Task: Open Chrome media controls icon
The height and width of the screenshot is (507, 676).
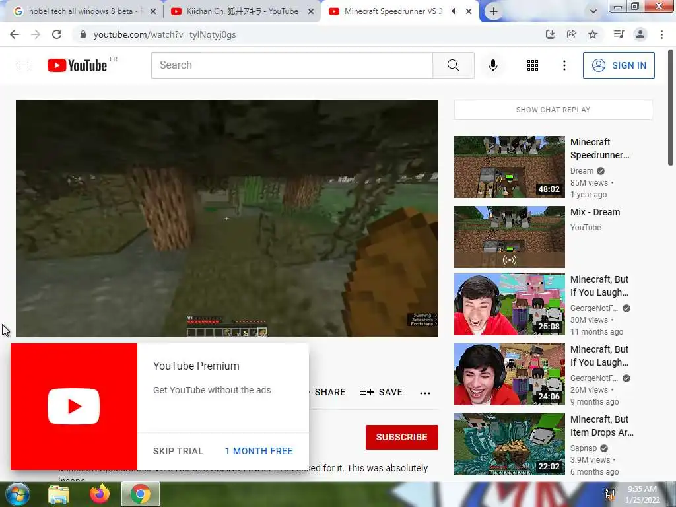Action: (619, 34)
